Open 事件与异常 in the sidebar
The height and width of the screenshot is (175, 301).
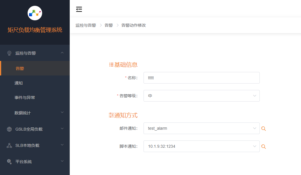coord(25,98)
